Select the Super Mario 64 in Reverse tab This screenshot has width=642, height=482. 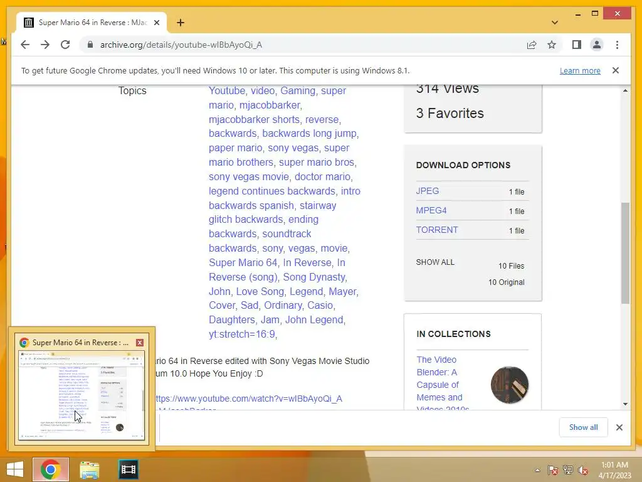coord(92,23)
